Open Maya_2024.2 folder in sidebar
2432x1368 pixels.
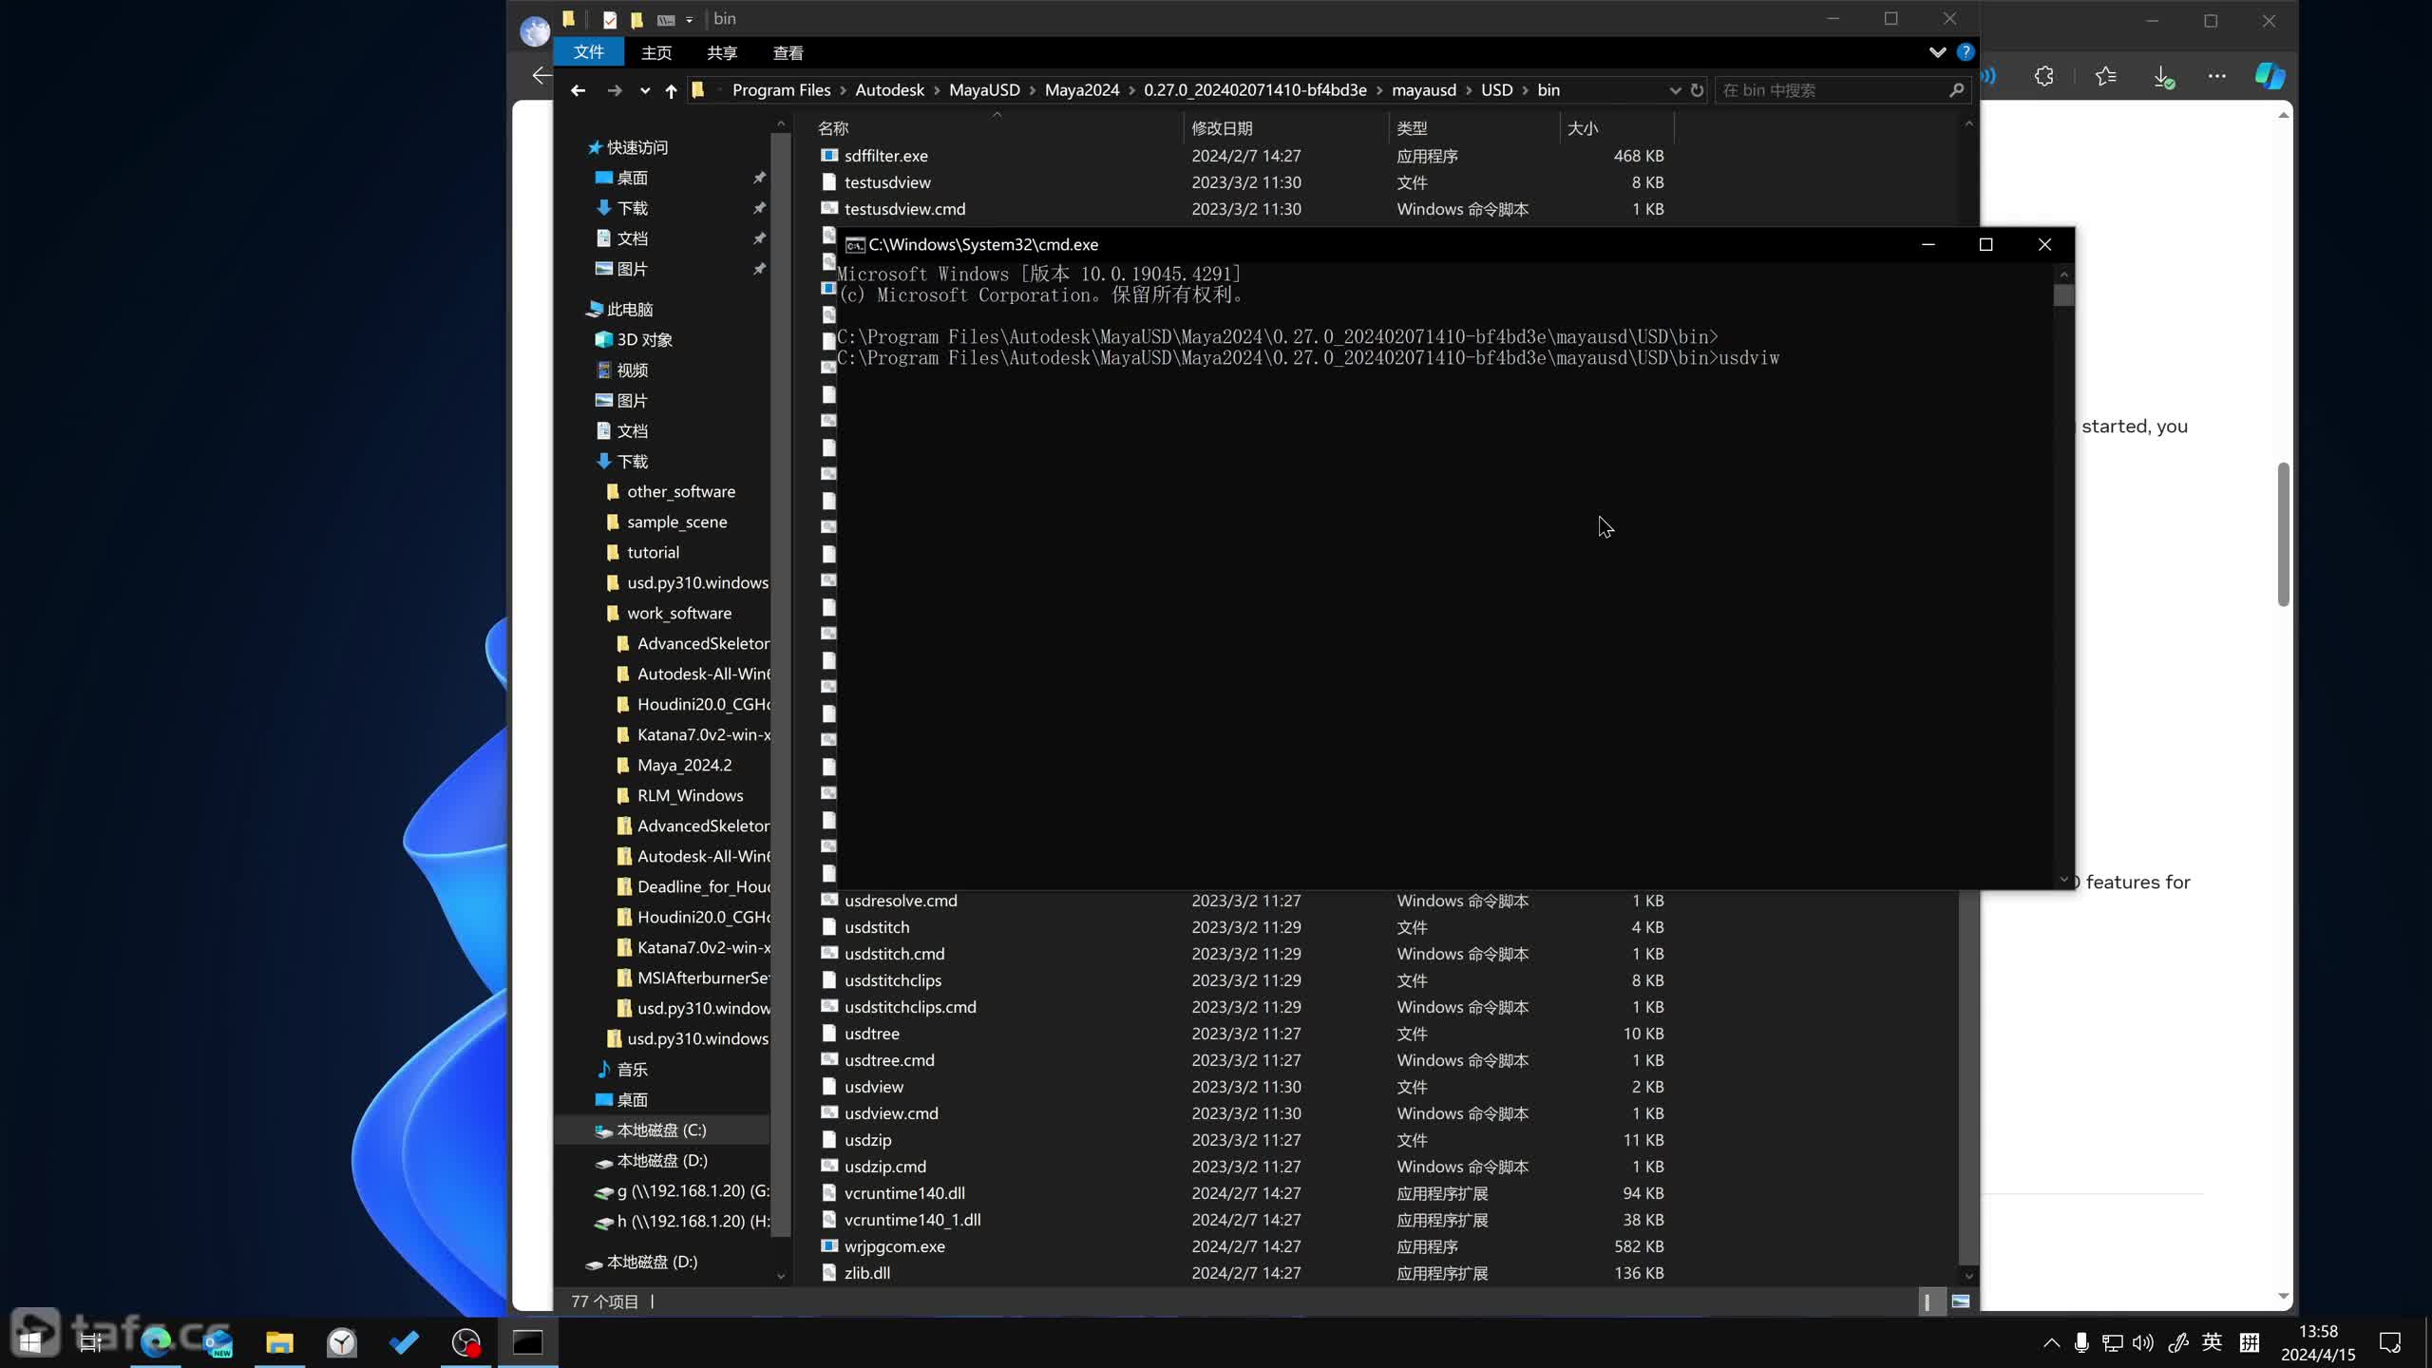point(684,765)
